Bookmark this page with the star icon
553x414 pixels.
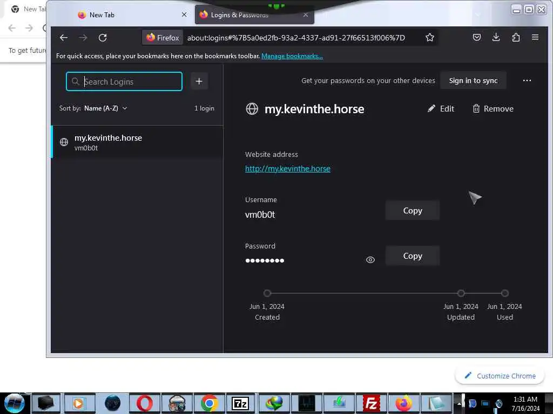coord(429,38)
